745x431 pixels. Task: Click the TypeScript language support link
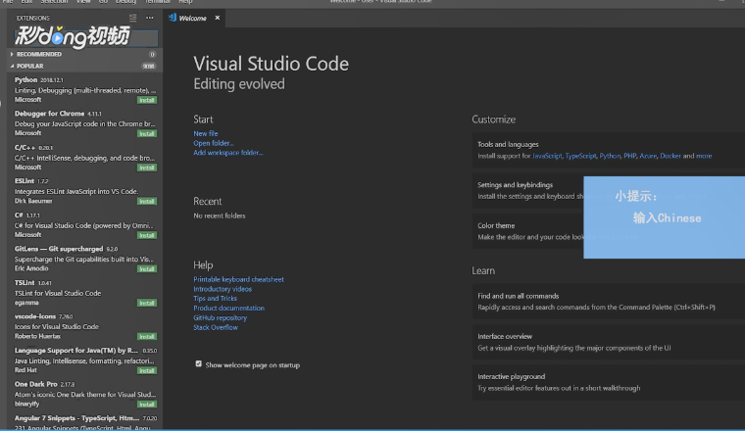tap(580, 156)
